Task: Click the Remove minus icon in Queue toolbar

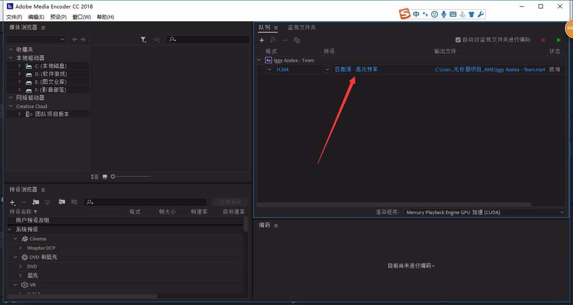Action: (x=285, y=40)
